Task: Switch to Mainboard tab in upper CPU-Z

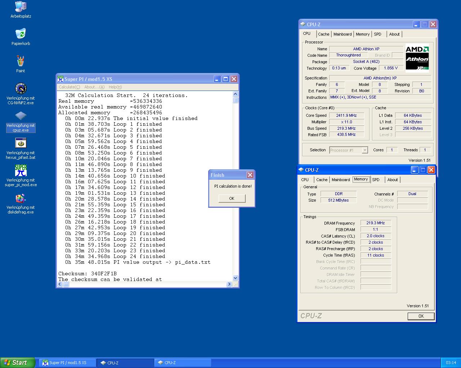Action: coord(343,34)
